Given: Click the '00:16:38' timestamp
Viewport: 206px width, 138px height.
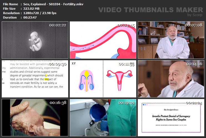Looking at the screenshot, I should [x=58, y=103].
